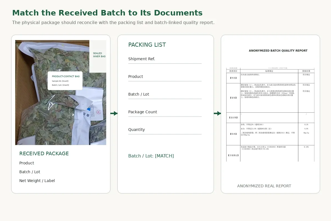Select the '【鉴别】' row label
Screen dimensions: 331x221
233,98
